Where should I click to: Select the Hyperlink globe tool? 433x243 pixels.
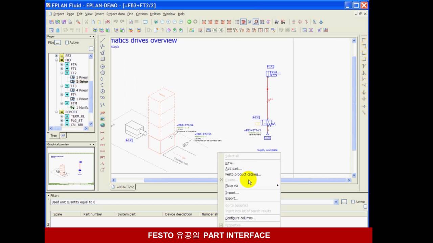(x=102, y=125)
